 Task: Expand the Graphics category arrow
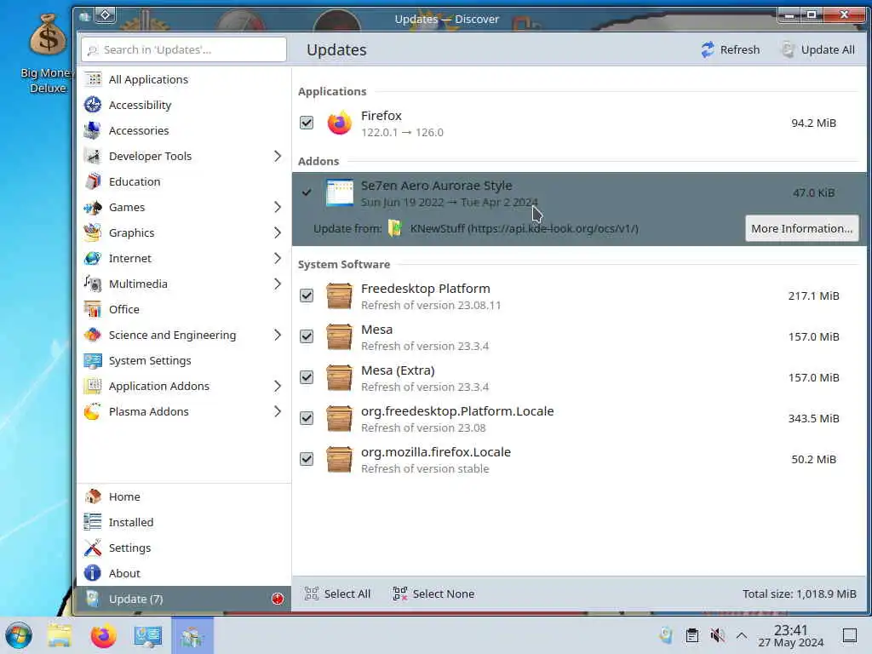tap(278, 232)
